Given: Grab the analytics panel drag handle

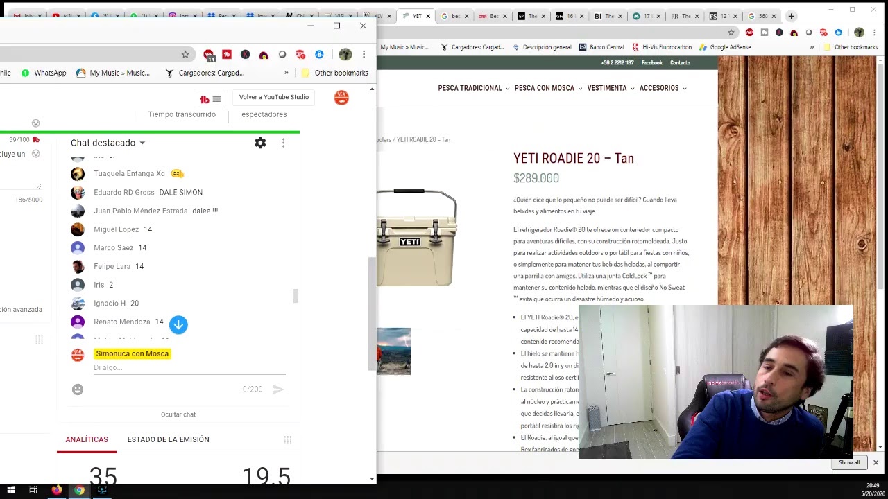Looking at the screenshot, I should [287, 439].
